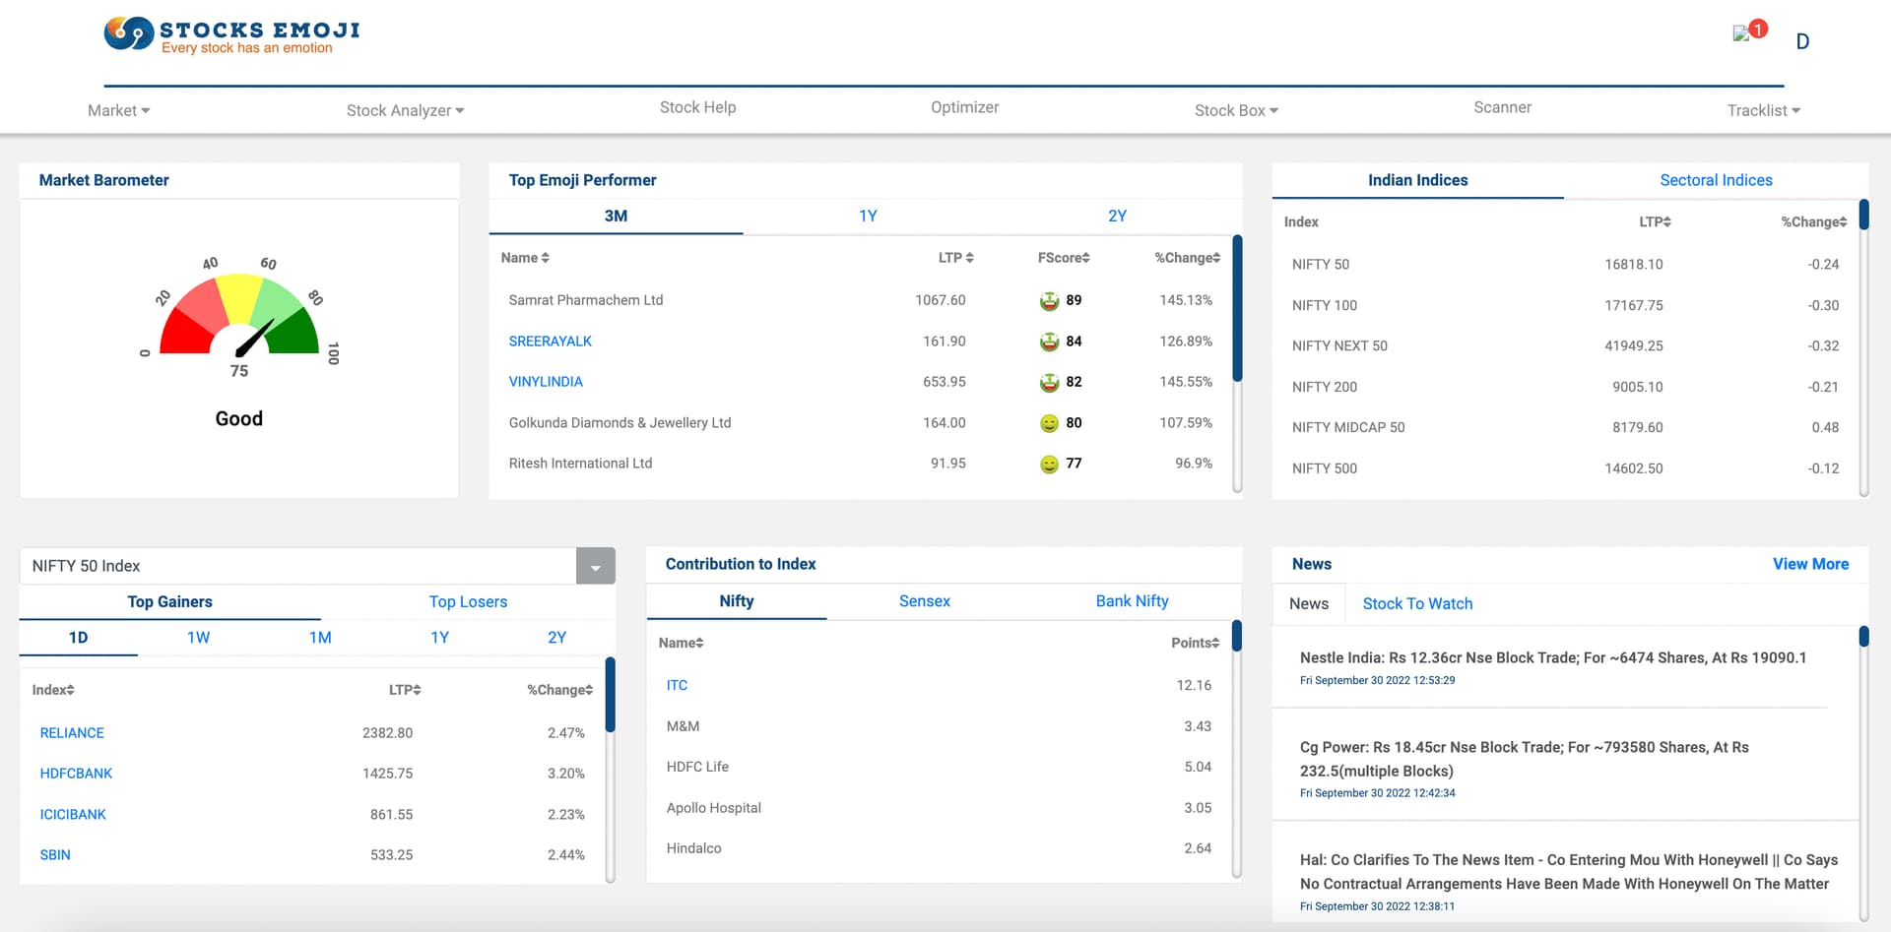The height and width of the screenshot is (932, 1891).
Task: Open ITC contribution link
Action: pos(677,686)
